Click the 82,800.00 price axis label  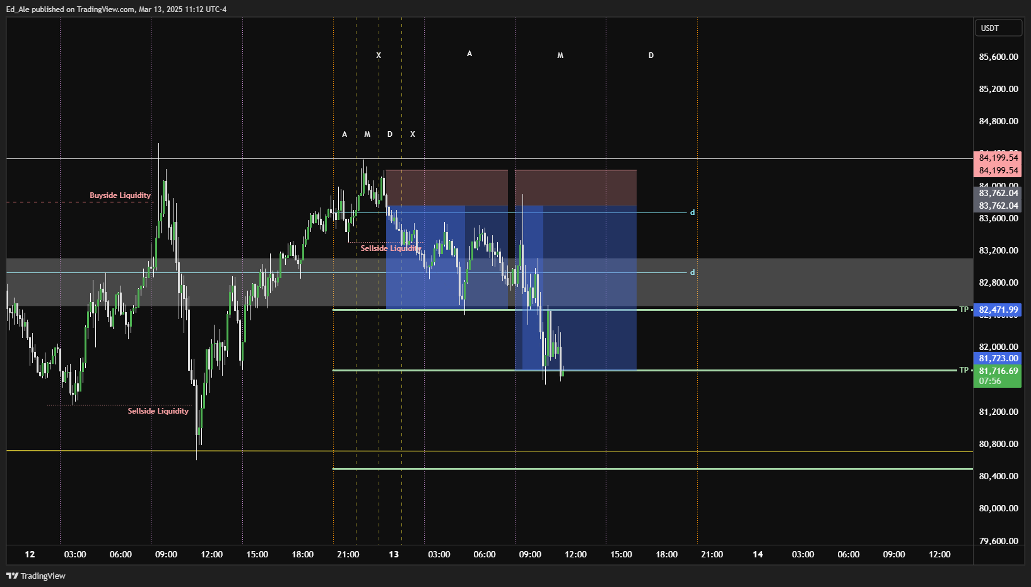click(x=998, y=282)
